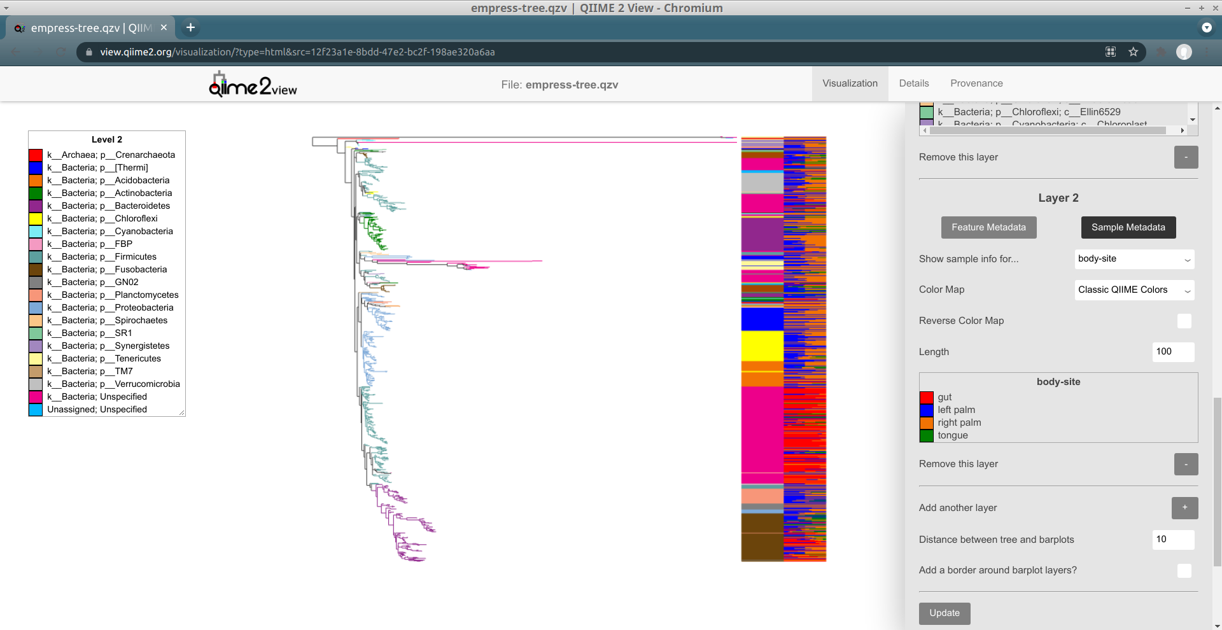Remove Layer 2 using the minus icon
Image resolution: width=1222 pixels, height=630 pixels.
(x=1185, y=464)
